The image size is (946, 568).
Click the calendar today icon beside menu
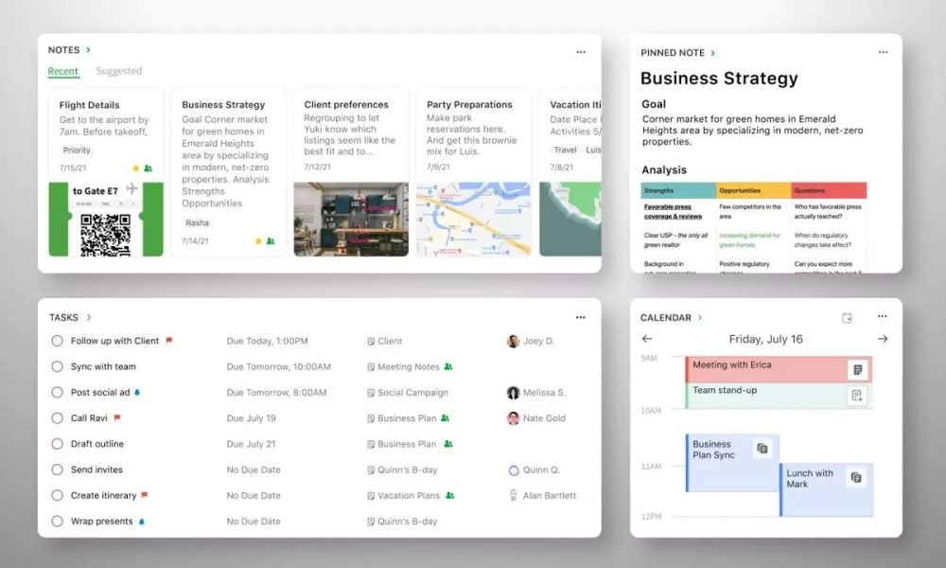[848, 318]
